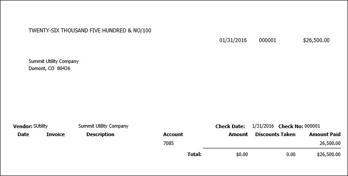Click the stub check date 1/31/2016
This screenshot has height=176, width=348.
coord(263,126)
